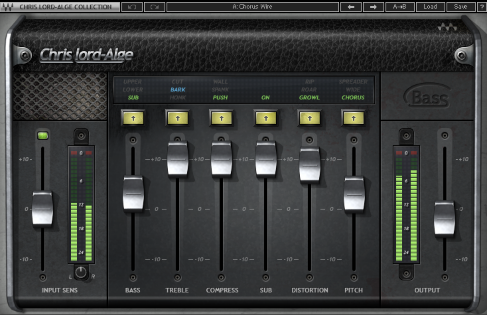Click the dimmed WALL label
This screenshot has width=487, height=315.
(x=220, y=82)
